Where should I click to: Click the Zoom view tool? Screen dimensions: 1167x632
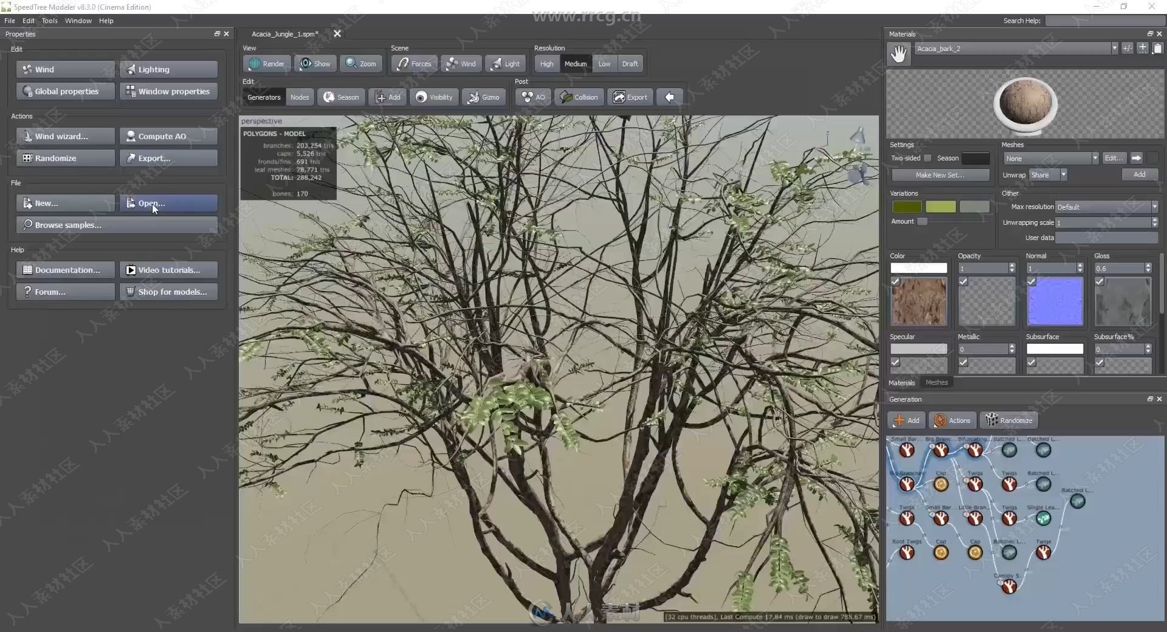(x=361, y=64)
